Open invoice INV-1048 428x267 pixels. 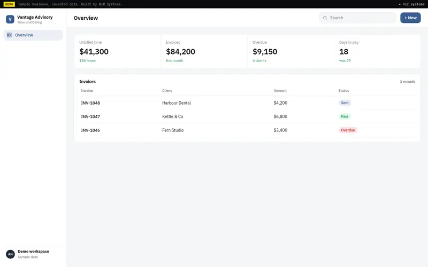point(90,103)
